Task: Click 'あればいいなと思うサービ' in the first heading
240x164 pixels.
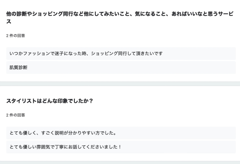Action: [x=203, y=14]
